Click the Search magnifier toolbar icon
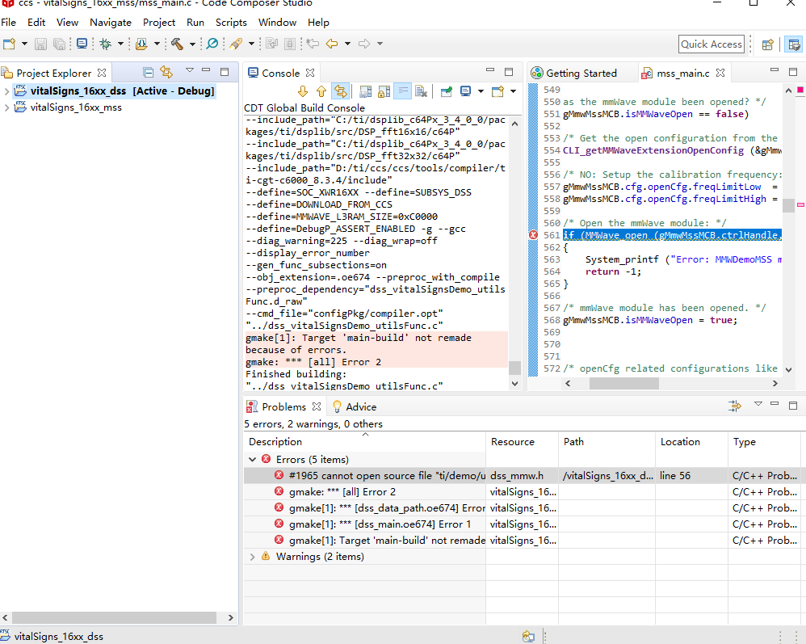 (x=212, y=44)
